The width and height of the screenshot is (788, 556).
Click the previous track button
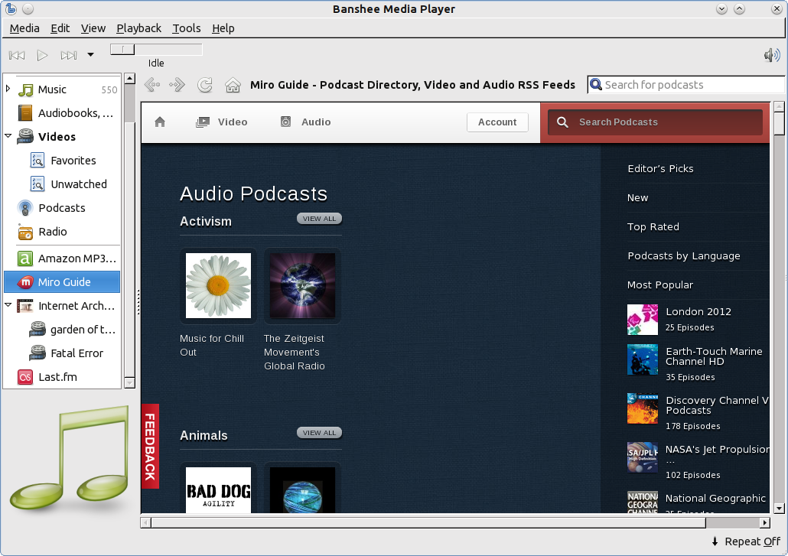(17, 55)
